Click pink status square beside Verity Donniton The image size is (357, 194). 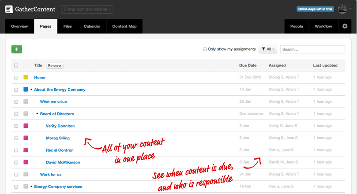(26, 126)
